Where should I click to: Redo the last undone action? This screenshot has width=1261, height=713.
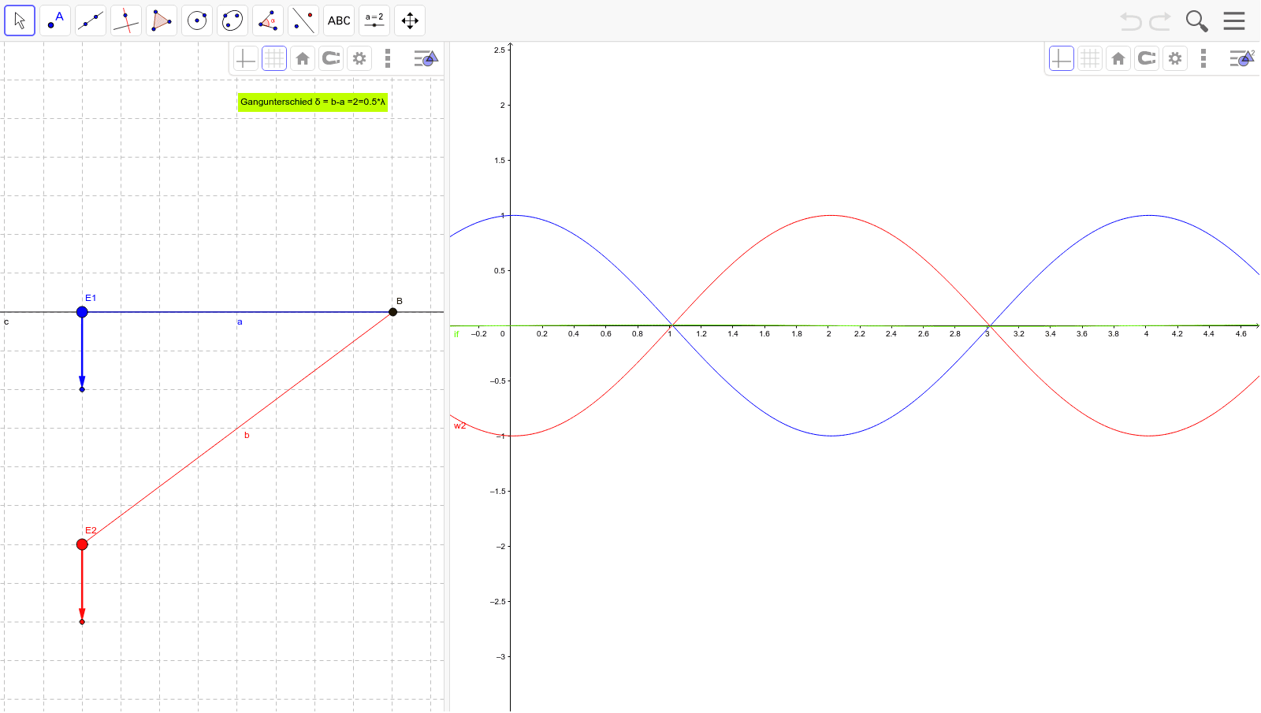[x=1160, y=21]
